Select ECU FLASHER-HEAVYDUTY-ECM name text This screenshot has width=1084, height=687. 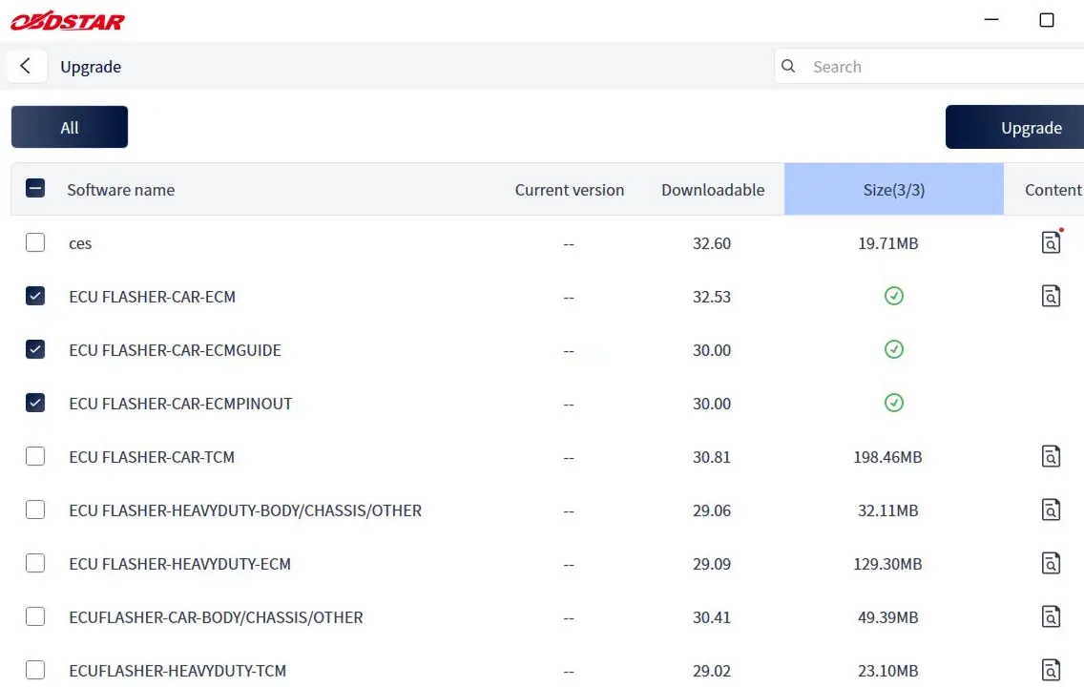tap(179, 563)
